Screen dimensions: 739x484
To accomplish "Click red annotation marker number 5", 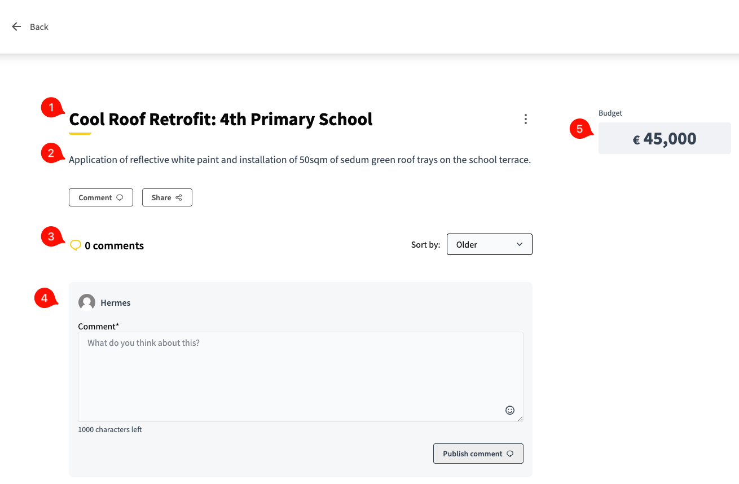I will (x=580, y=129).
